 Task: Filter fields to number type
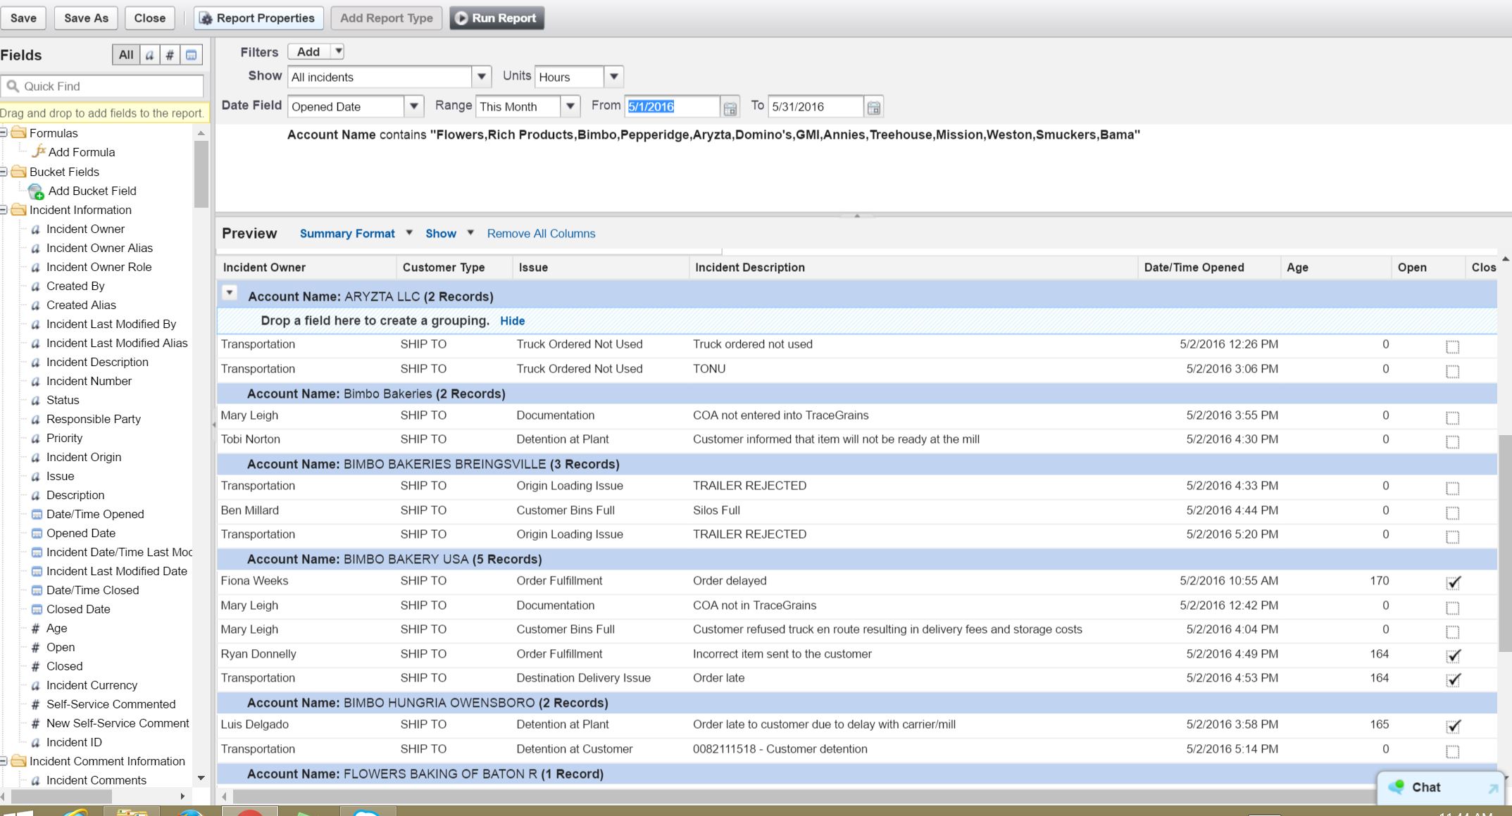pos(170,55)
